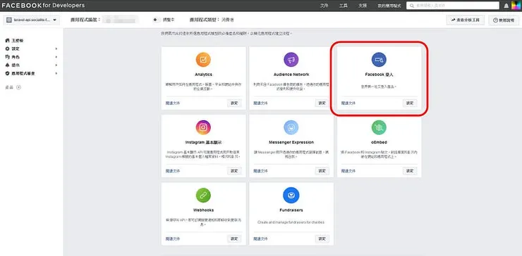Viewport: 522px width, 256px height.
Task: Click the search magnifier icon in the top bar
Action: point(413,6)
